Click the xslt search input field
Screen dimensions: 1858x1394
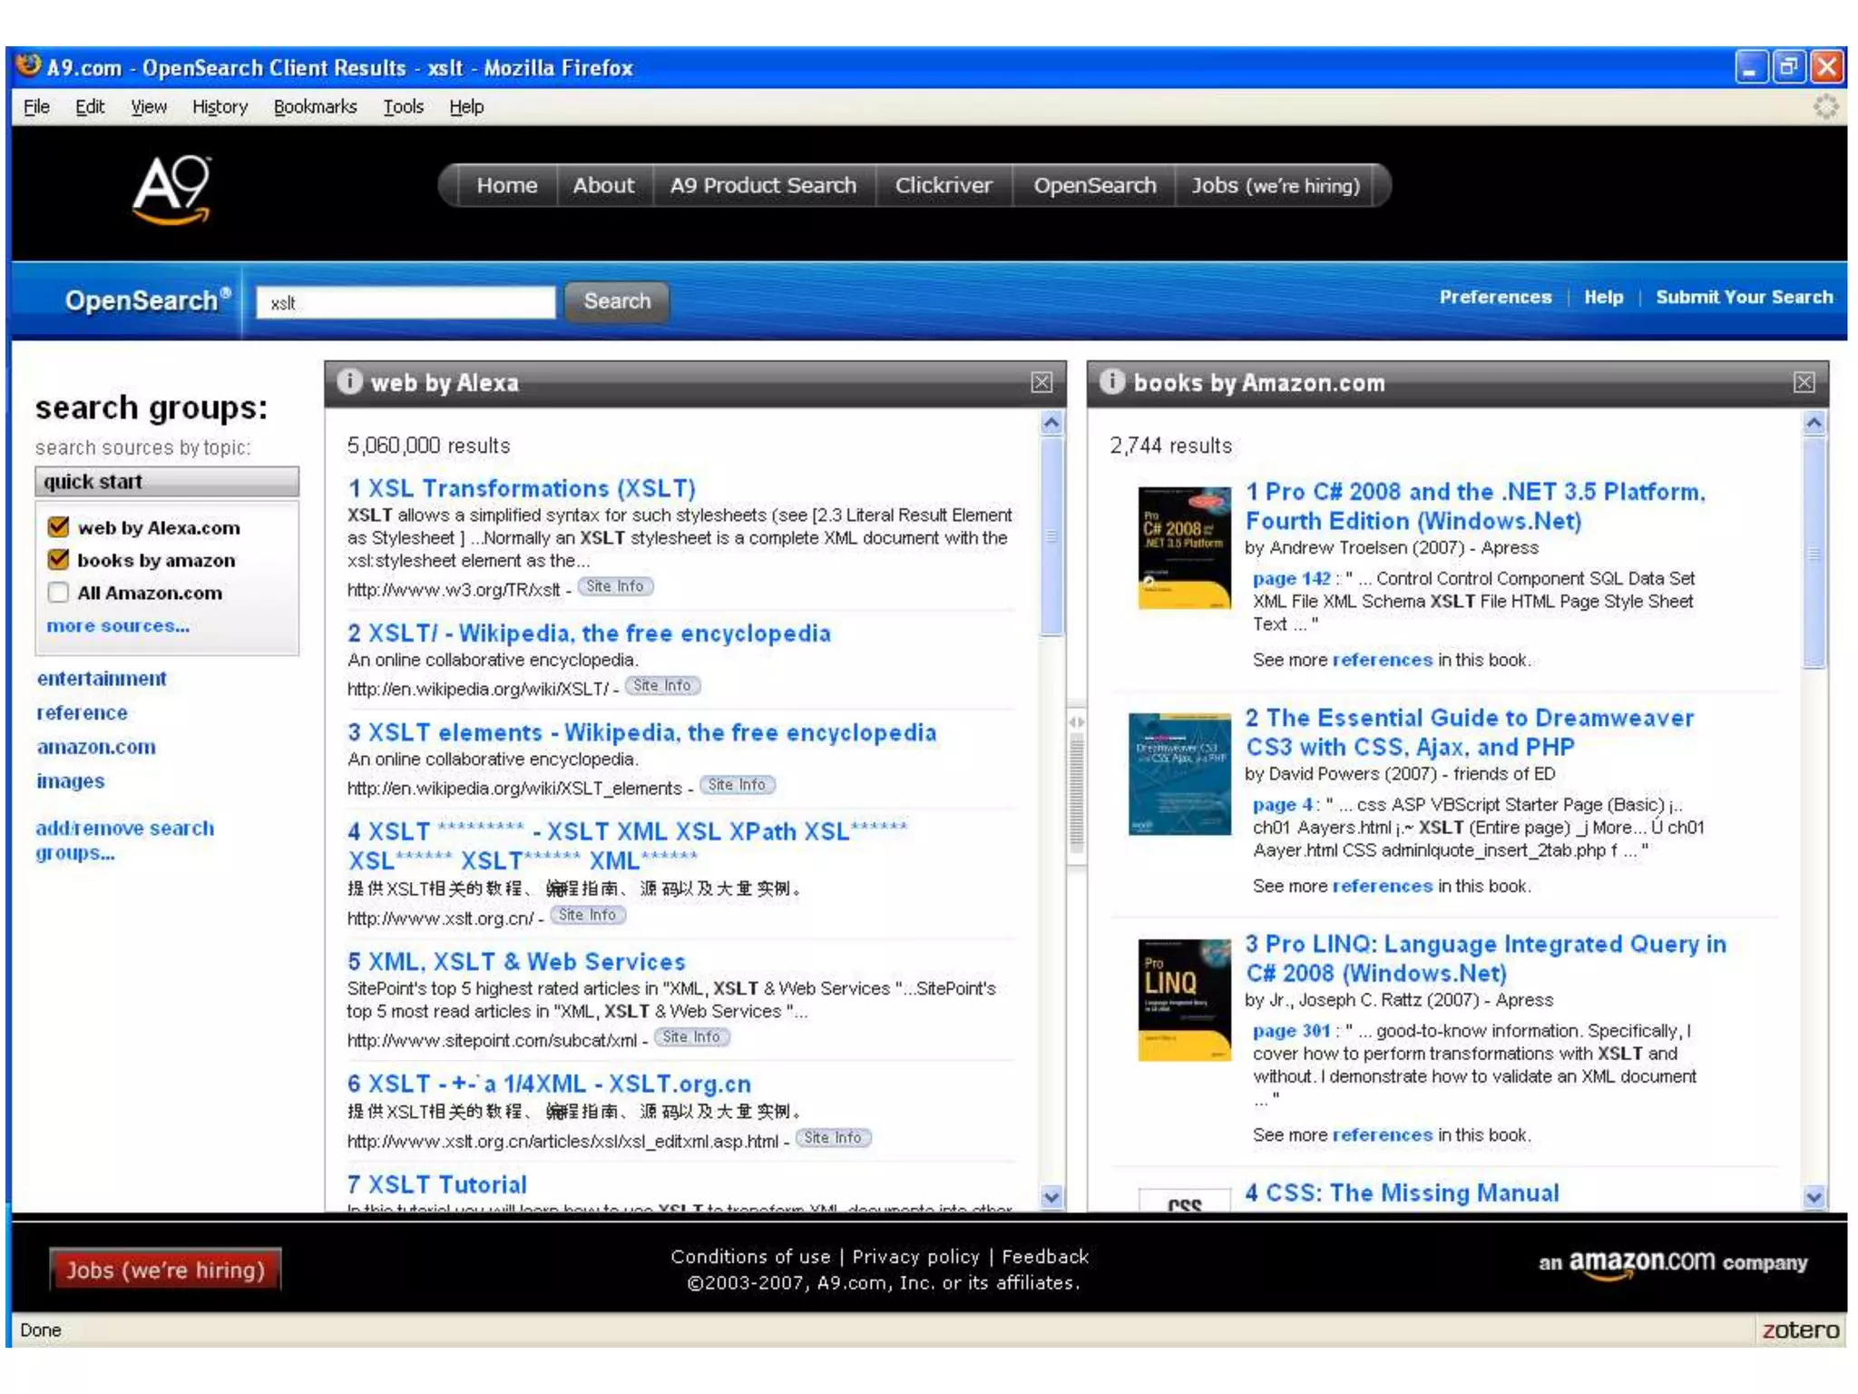click(x=406, y=302)
